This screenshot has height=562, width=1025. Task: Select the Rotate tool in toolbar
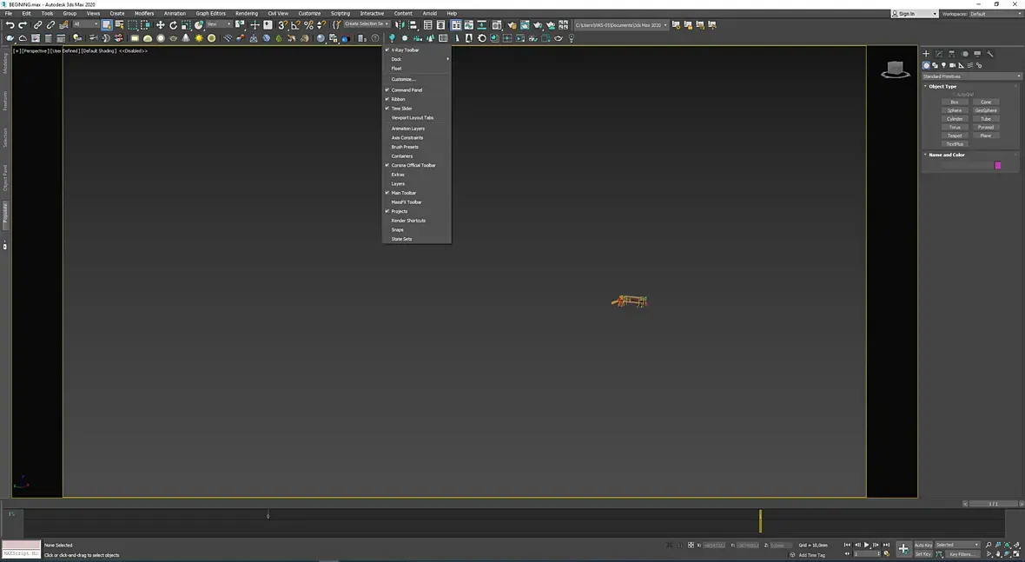coord(173,25)
